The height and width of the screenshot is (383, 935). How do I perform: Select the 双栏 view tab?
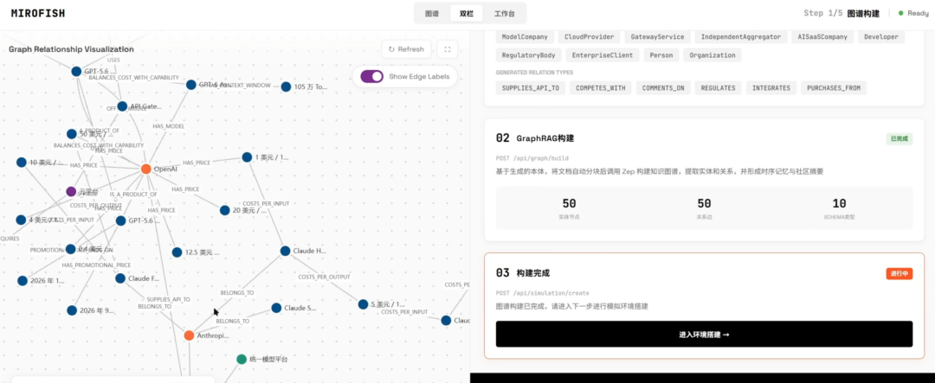coord(467,13)
